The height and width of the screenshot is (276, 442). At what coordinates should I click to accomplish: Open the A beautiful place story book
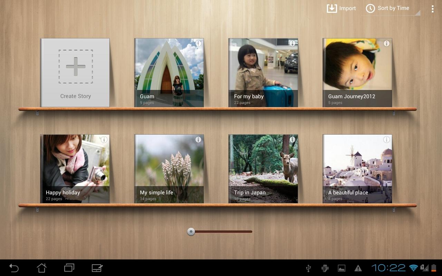357,169
